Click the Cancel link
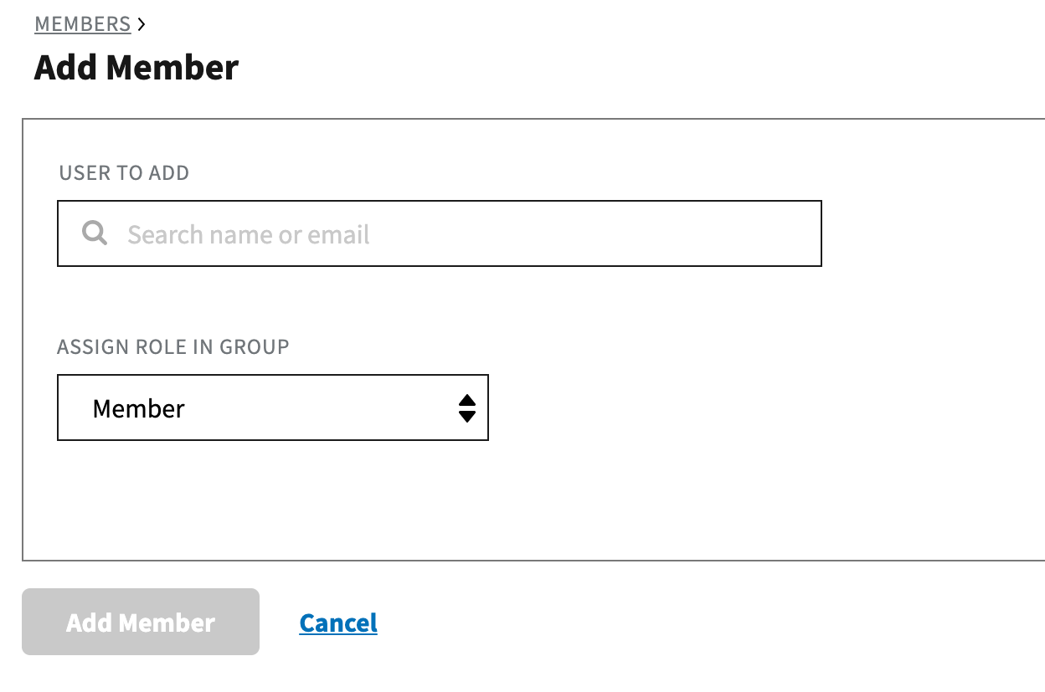 (338, 623)
